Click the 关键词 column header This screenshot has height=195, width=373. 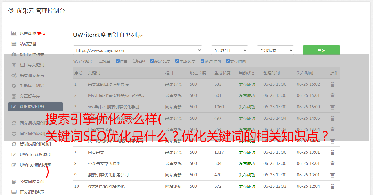point(94,73)
